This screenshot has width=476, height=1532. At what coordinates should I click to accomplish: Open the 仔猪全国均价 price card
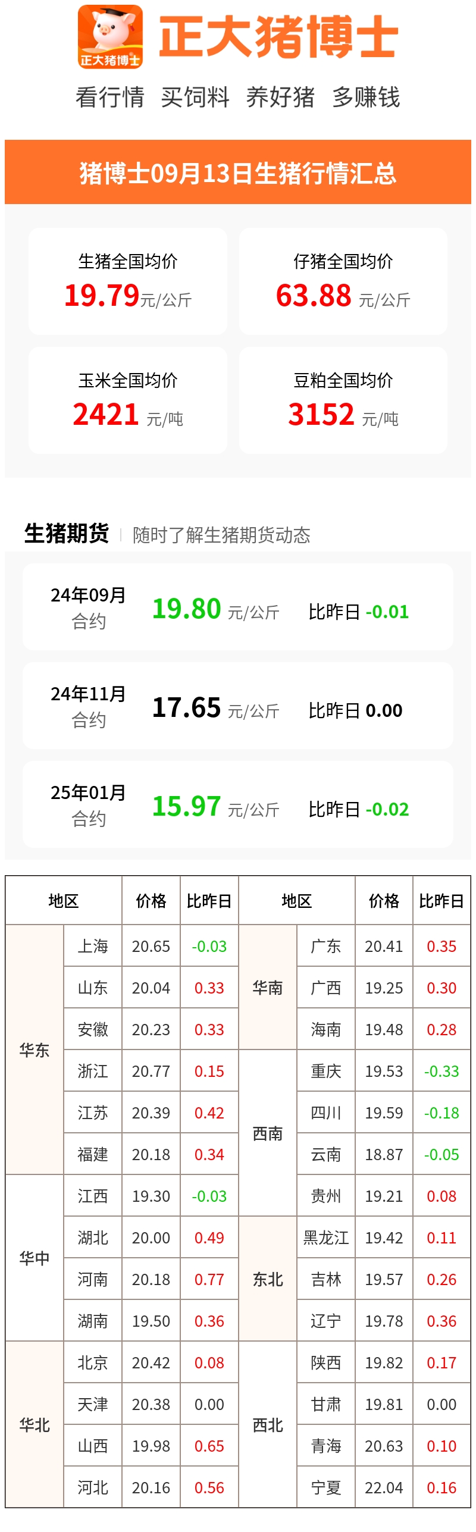click(343, 281)
